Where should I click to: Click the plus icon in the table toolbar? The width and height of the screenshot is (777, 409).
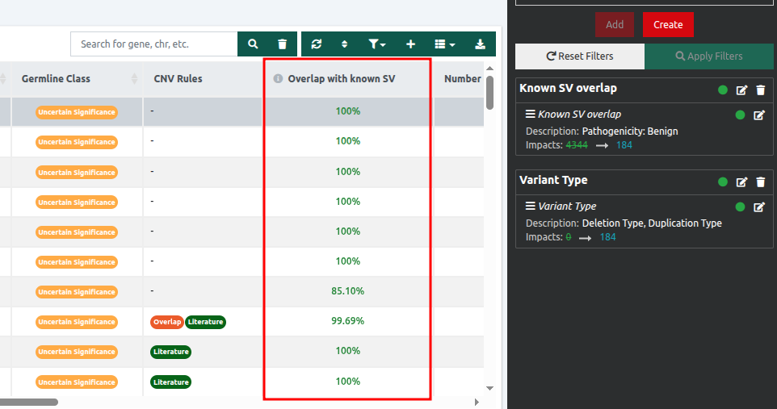coord(410,44)
